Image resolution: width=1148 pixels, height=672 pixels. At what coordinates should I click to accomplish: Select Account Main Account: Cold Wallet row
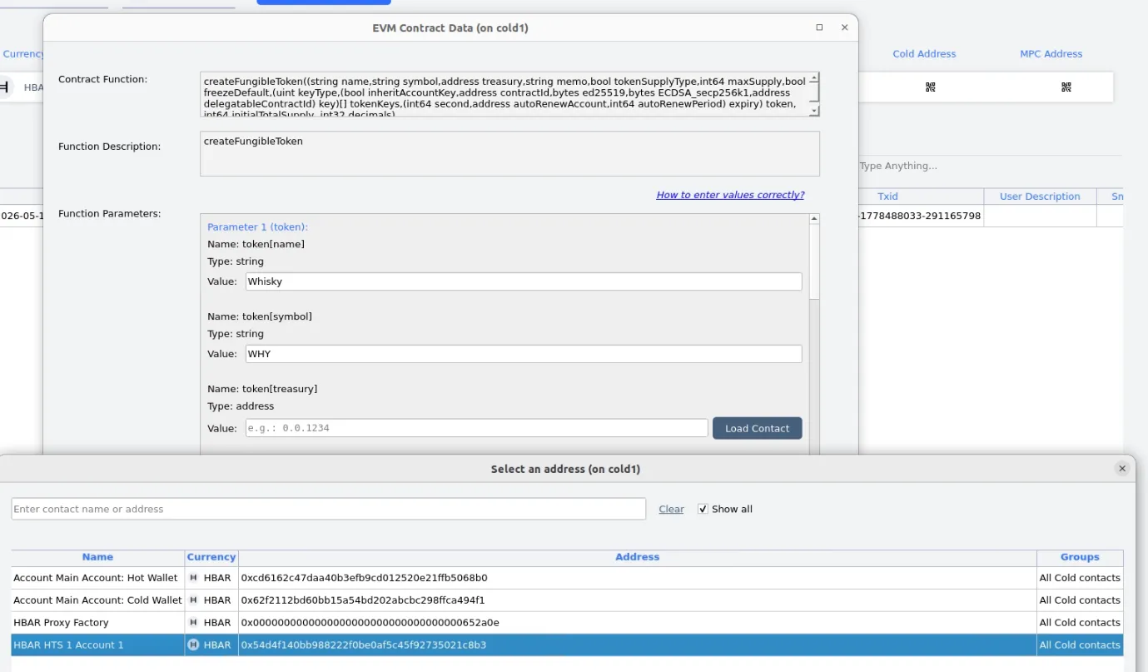tap(567, 600)
